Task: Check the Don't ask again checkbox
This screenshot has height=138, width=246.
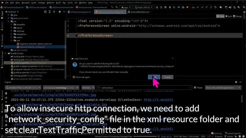Action: click(x=74, y=77)
